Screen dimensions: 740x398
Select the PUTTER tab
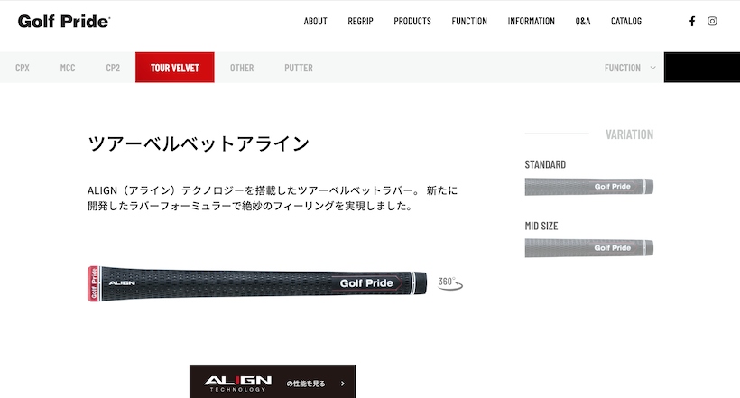click(x=299, y=68)
